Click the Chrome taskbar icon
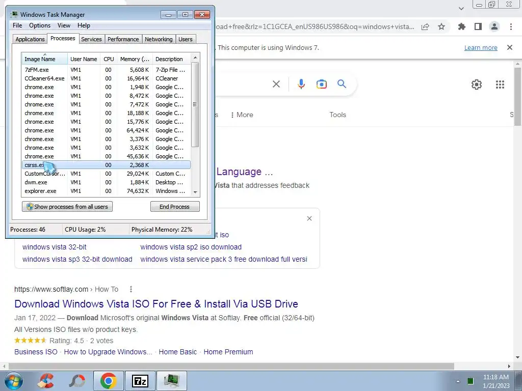 point(108,381)
